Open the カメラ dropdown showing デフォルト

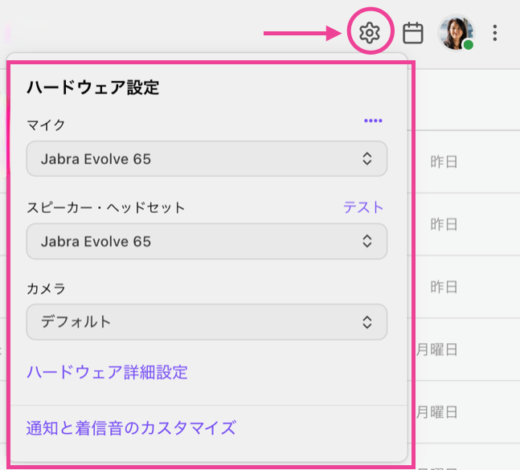pos(207,322)
